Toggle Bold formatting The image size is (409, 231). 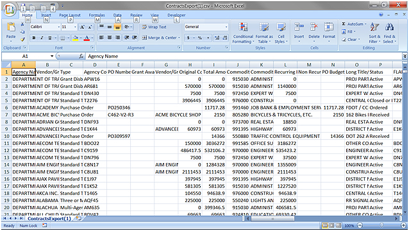33,38
